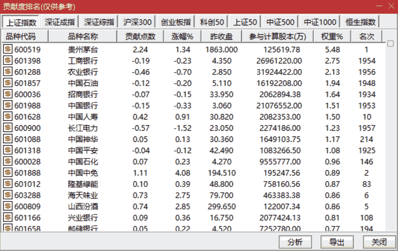Minimize the 贡献度排名 window

tap(379, 6)
